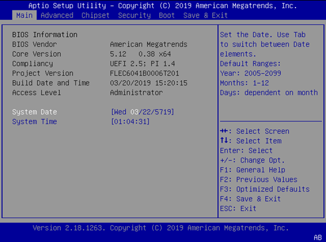Click the System Time value 01:04:31
This screenshot has height=242, width=326.
point(130,122)
